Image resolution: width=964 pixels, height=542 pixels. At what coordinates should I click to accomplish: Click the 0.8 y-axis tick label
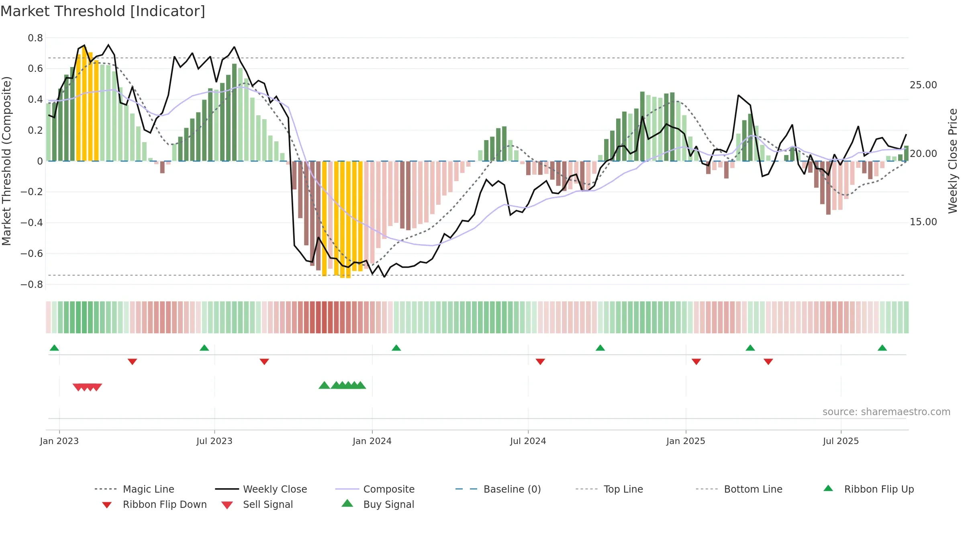tap(35, 38)
